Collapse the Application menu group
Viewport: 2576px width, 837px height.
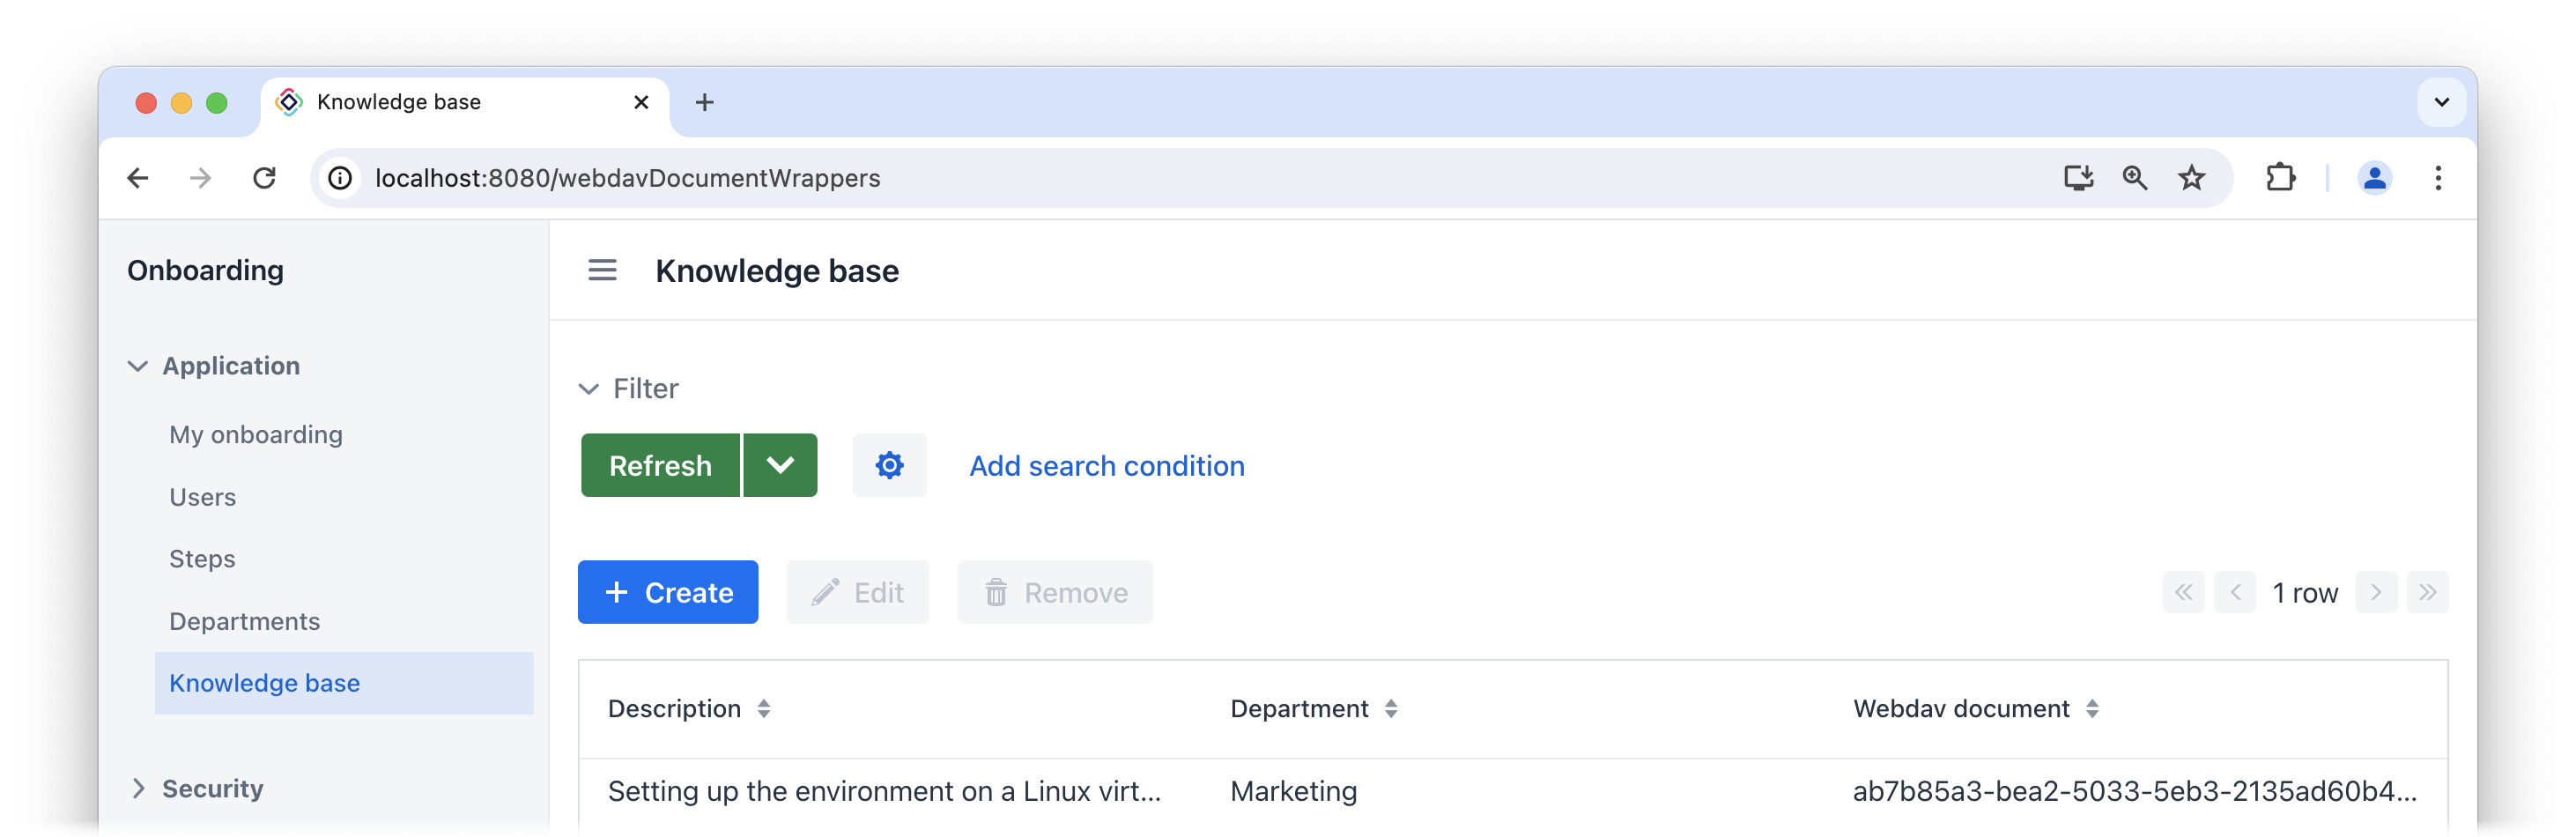139,366
